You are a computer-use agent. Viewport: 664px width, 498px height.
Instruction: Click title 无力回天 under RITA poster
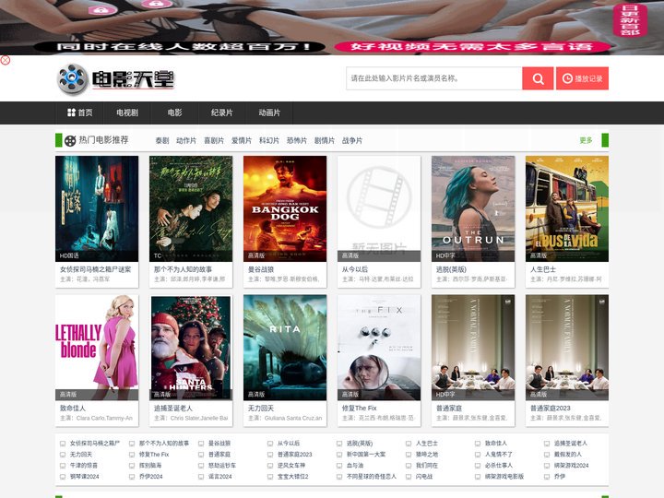(261, 409)
